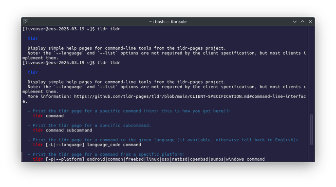Click 'Print the tldr page for a command from a specific platform:'
The width and height of the screenshot is (336, 187).
pyautogui.click(x=106, y=154)
